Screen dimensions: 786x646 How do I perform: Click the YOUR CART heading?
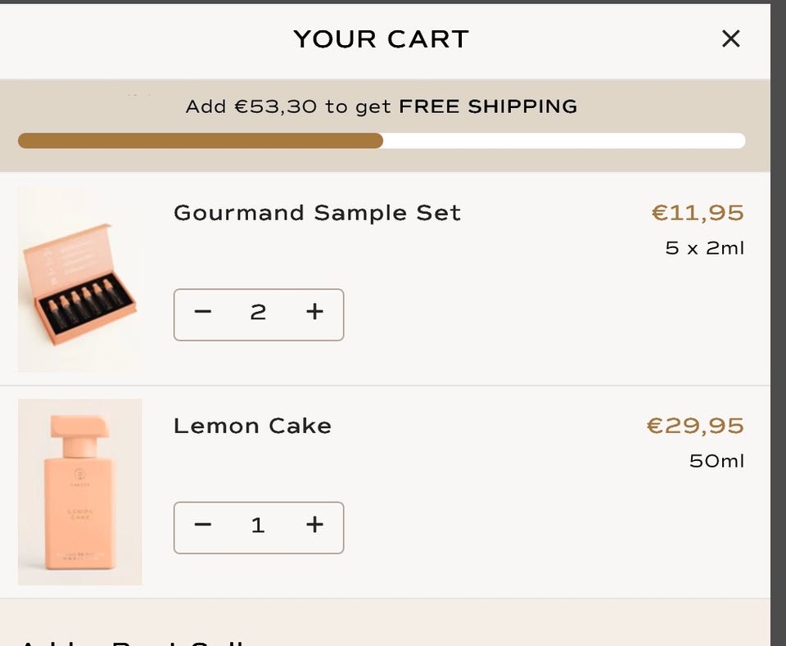(x=381, y=38)
